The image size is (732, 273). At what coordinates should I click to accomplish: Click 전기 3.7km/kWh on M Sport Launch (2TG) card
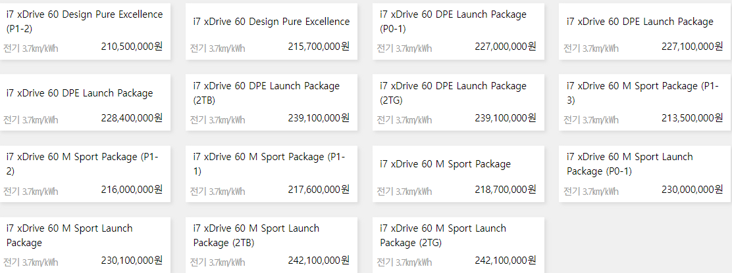(404, 262)
